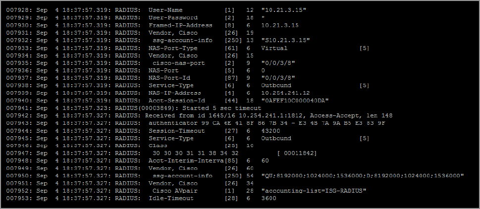The width and height of the screenshot is (480, 209).
Task: Click line number 007932 at the left
Action: pos(17,40)
